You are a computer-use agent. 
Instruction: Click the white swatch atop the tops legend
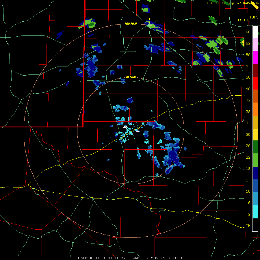[x=255, y=32]
